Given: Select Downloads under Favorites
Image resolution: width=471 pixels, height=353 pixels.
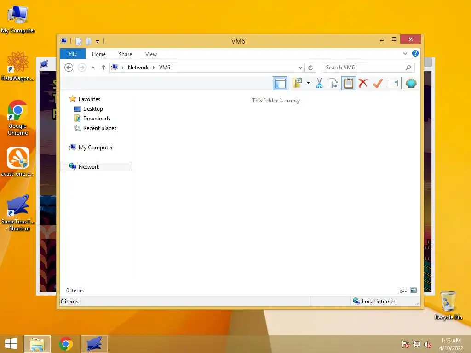Looking at the screenshot, I should [97, 119].
